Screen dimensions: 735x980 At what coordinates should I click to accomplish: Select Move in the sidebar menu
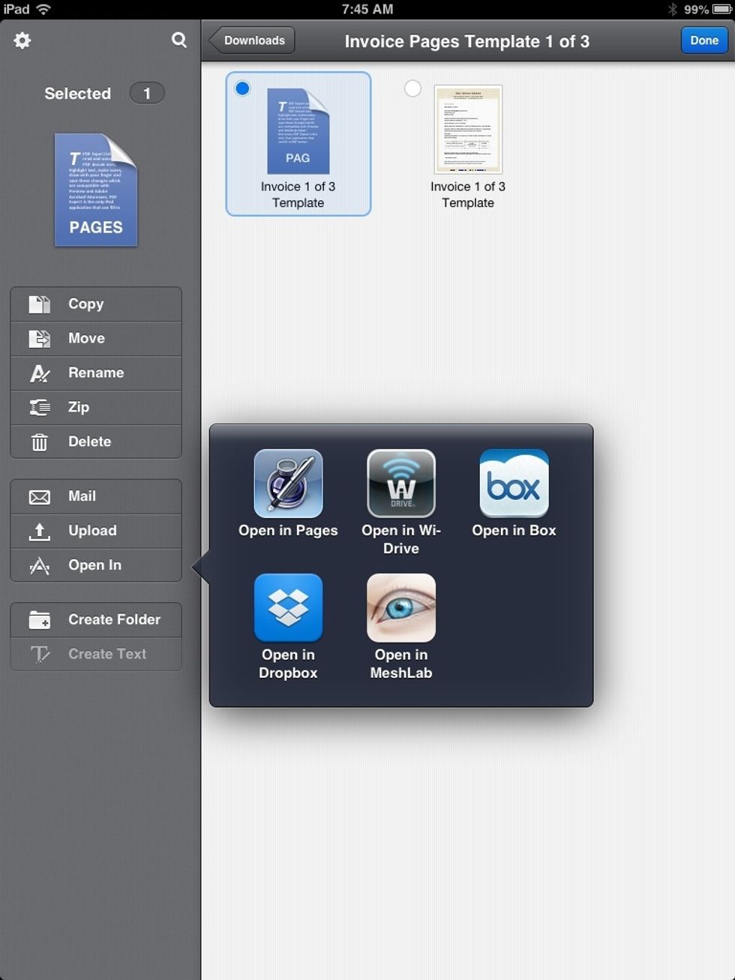click(96, 339)
